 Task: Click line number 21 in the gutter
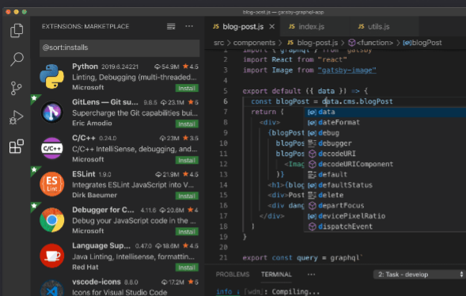pyautogui.click(x=223, y=257)
